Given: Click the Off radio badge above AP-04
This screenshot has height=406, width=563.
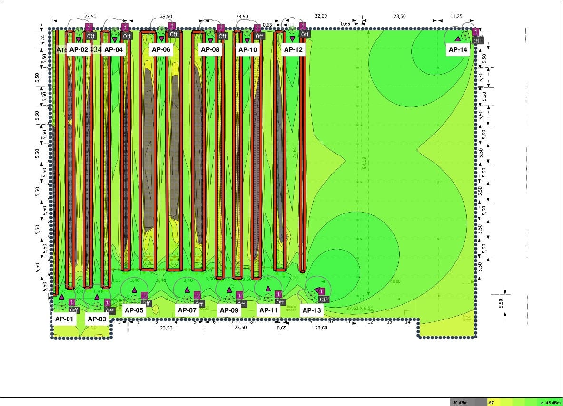Looking at the screenshot, I should pos(127,36).
